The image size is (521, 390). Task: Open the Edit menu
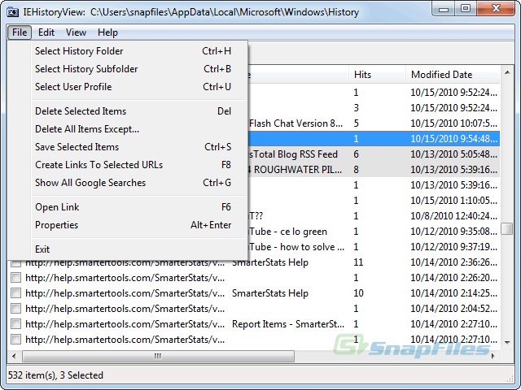coord(46,32)
